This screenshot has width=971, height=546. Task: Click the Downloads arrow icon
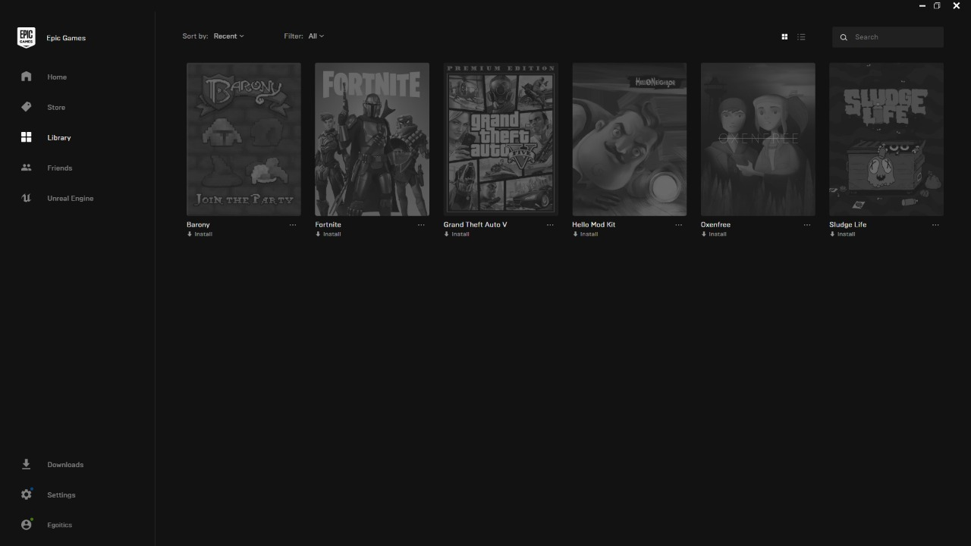(x=27, y=464)
